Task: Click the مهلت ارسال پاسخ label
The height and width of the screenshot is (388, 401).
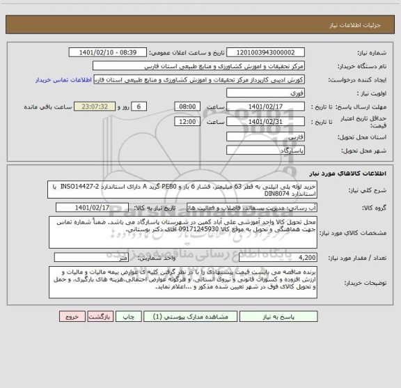Action: pos(361,107)
